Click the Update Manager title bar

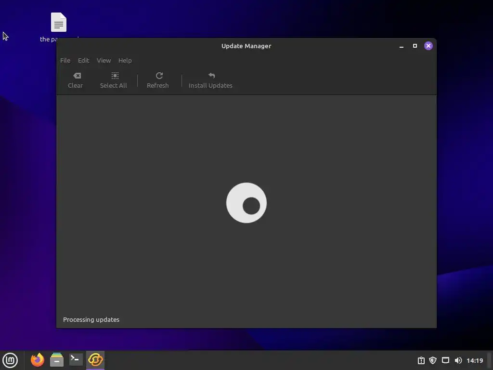[246, 46]
